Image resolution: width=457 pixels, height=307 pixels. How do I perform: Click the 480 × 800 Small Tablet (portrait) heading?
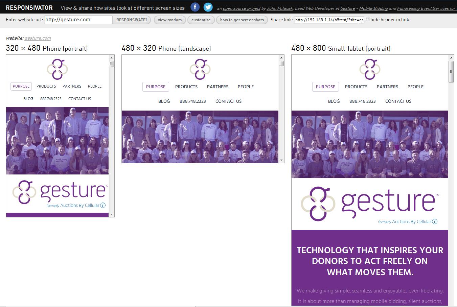341,48
